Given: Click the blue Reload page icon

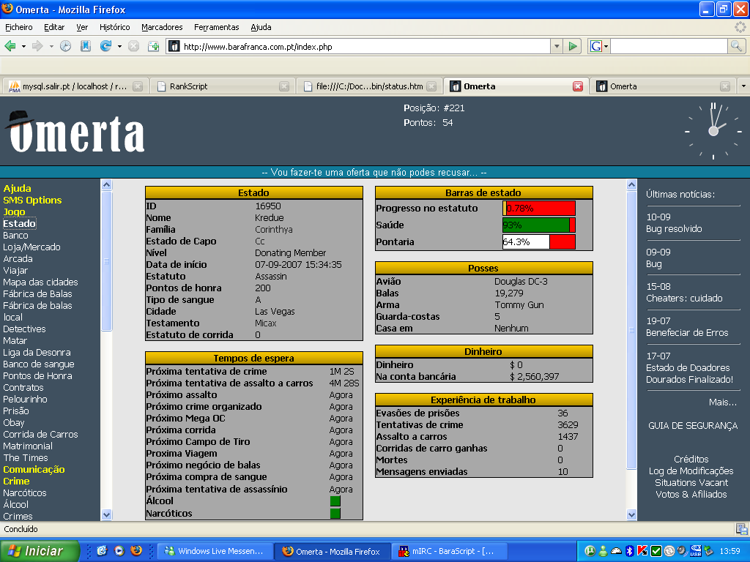Looking at the screenshot, I should click(x=105, y=46).
